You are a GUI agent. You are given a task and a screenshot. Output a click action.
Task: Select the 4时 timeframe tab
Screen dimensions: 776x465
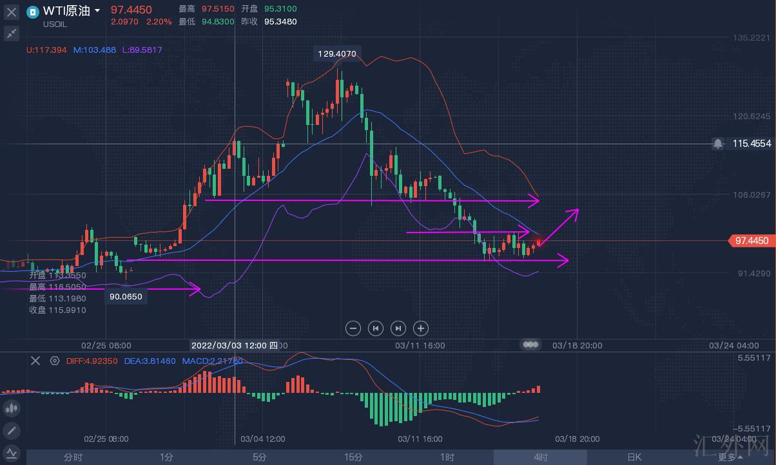tap(540, 457)
